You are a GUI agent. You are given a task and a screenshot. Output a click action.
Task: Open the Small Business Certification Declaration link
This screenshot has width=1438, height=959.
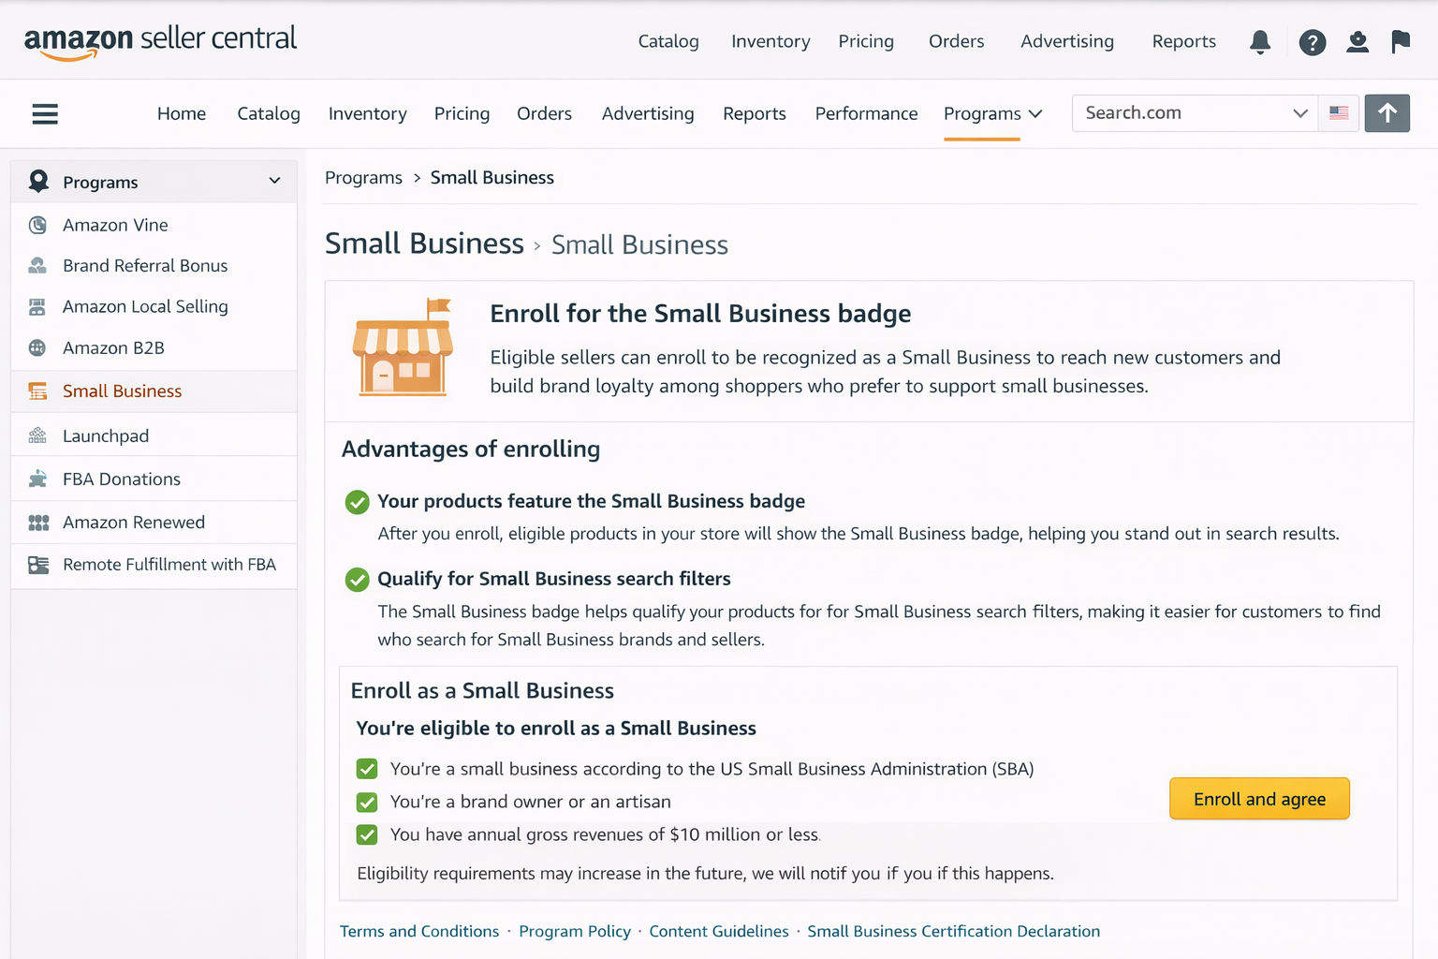pos(953,931)
